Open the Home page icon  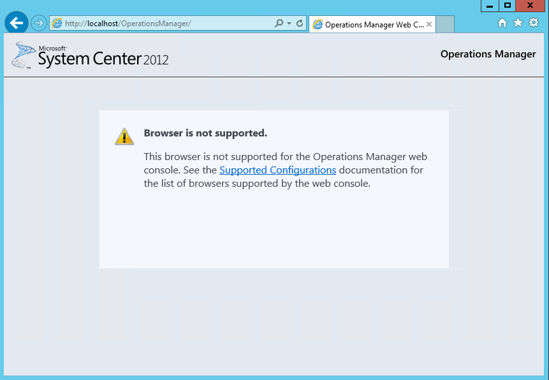(x=502, y=23)
